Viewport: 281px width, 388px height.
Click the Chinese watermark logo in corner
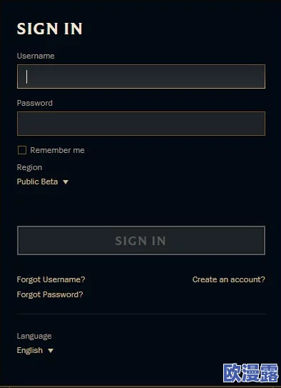click(251, 373)
